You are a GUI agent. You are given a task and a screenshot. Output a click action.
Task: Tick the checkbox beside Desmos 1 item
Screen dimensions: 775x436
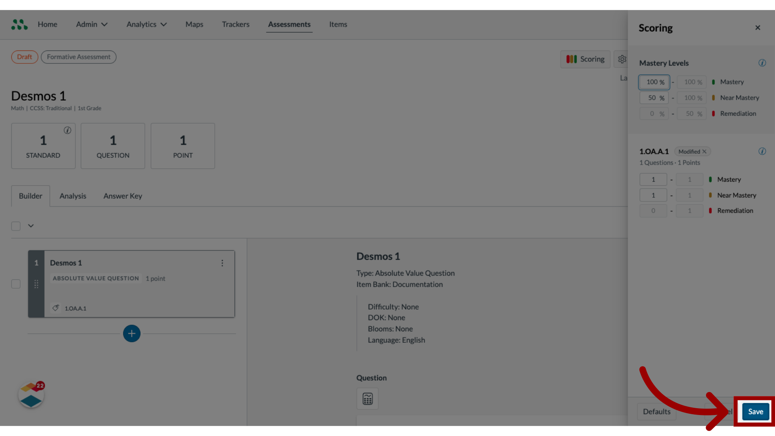click(16, 284)
